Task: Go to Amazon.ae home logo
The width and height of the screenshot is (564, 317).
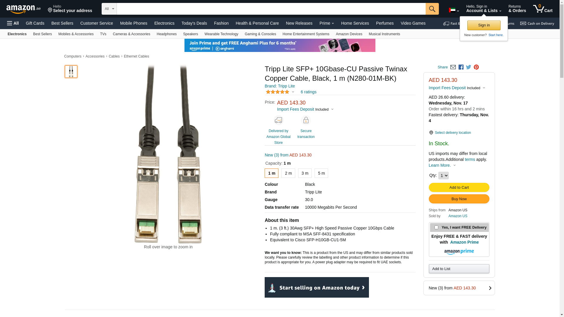Action: (23, 9)
